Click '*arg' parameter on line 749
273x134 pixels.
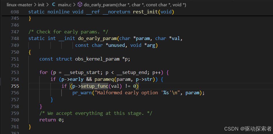[x=150, y=45]
